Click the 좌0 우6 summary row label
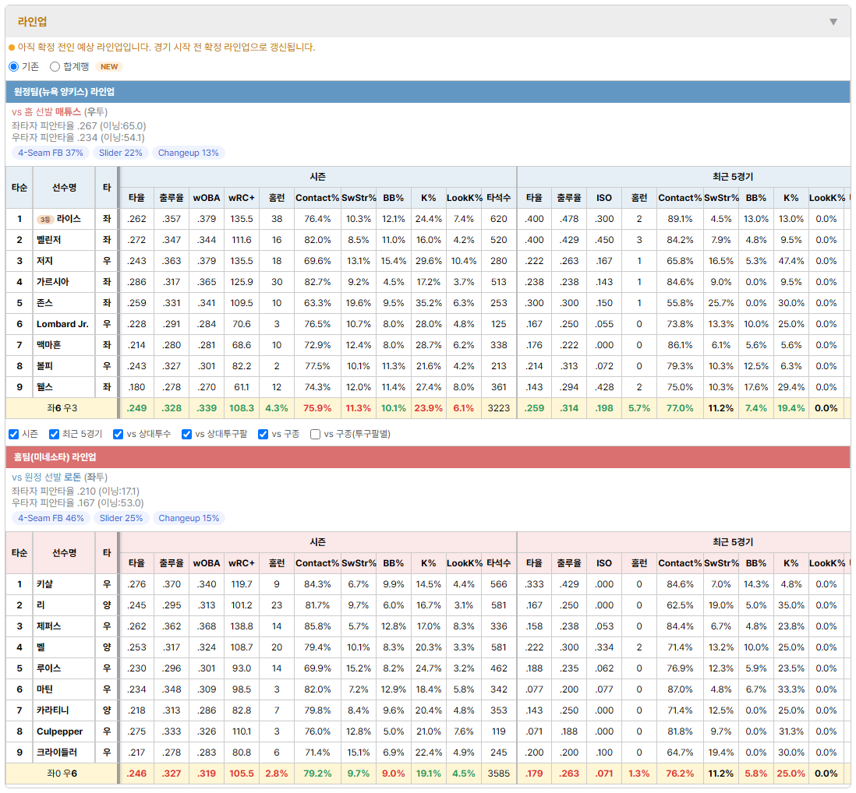The height and width of the screenshot is (793, 856). [x=62, y=774]
